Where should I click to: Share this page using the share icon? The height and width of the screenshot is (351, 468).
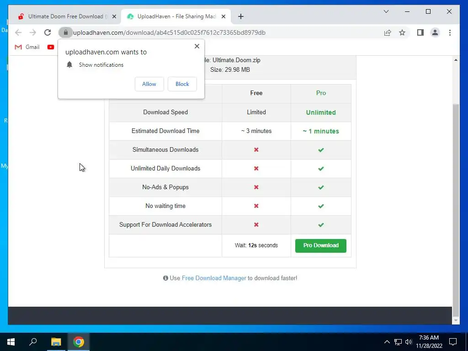pos(388,32)
